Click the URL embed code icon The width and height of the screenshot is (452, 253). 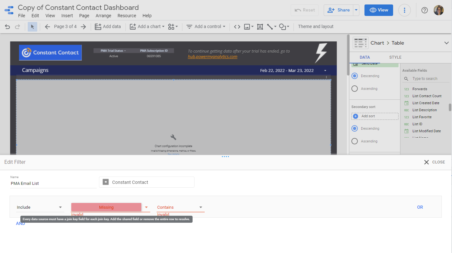click(237, 27)
